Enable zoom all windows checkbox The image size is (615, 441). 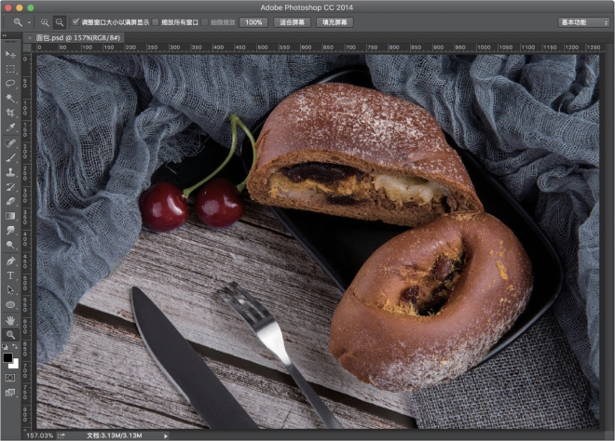(x=156, y=22)
